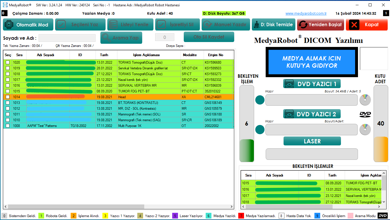
Task: Click the Otomatik Mod chip icon
Action: (10, 25)
